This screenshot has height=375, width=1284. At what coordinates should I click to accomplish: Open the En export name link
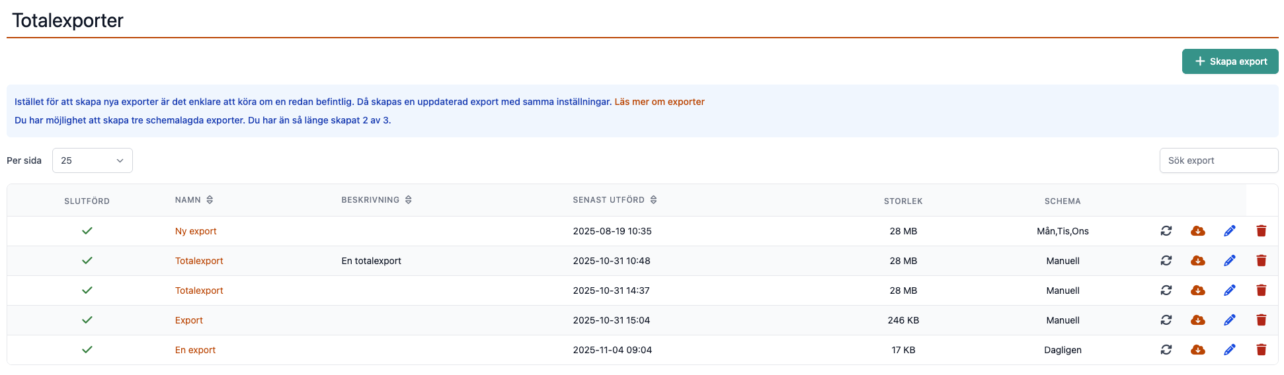(x=195, y=350)
